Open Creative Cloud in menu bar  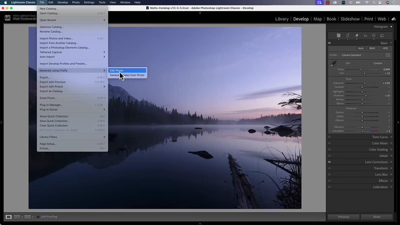(x=335, y=2)
